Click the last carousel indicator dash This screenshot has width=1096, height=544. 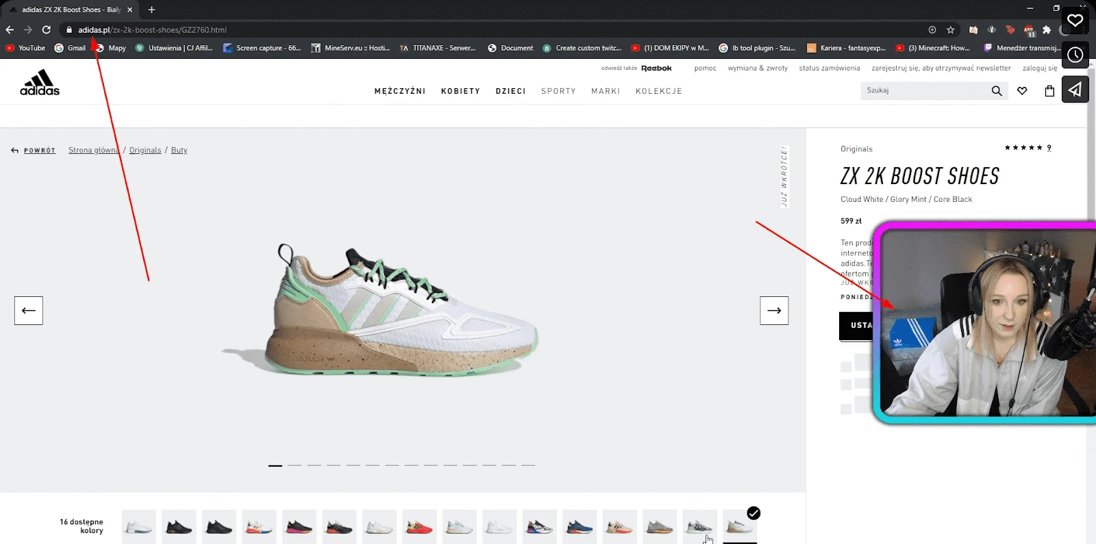click(x=528, y=465)
